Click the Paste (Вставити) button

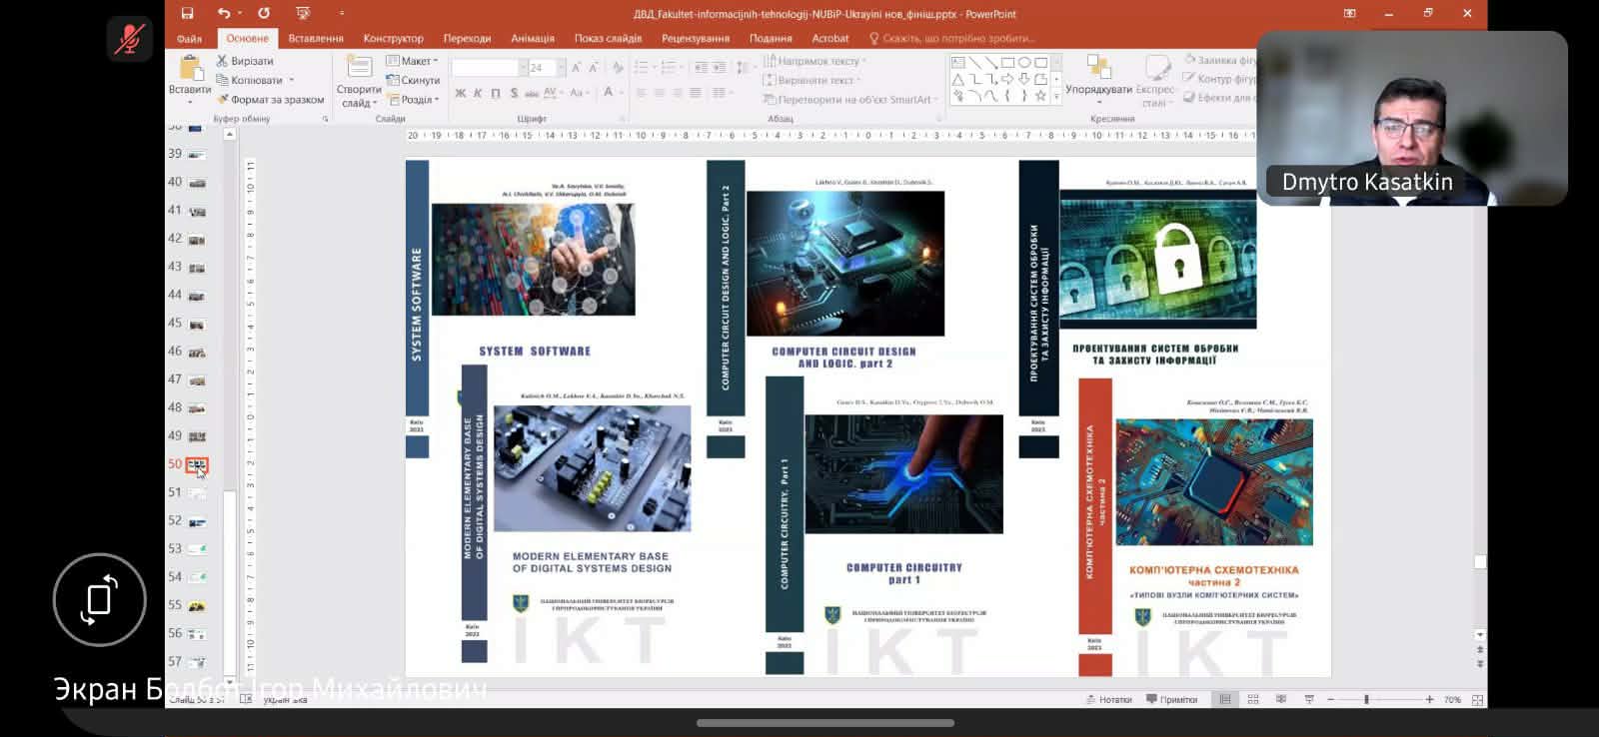point(190,76)
